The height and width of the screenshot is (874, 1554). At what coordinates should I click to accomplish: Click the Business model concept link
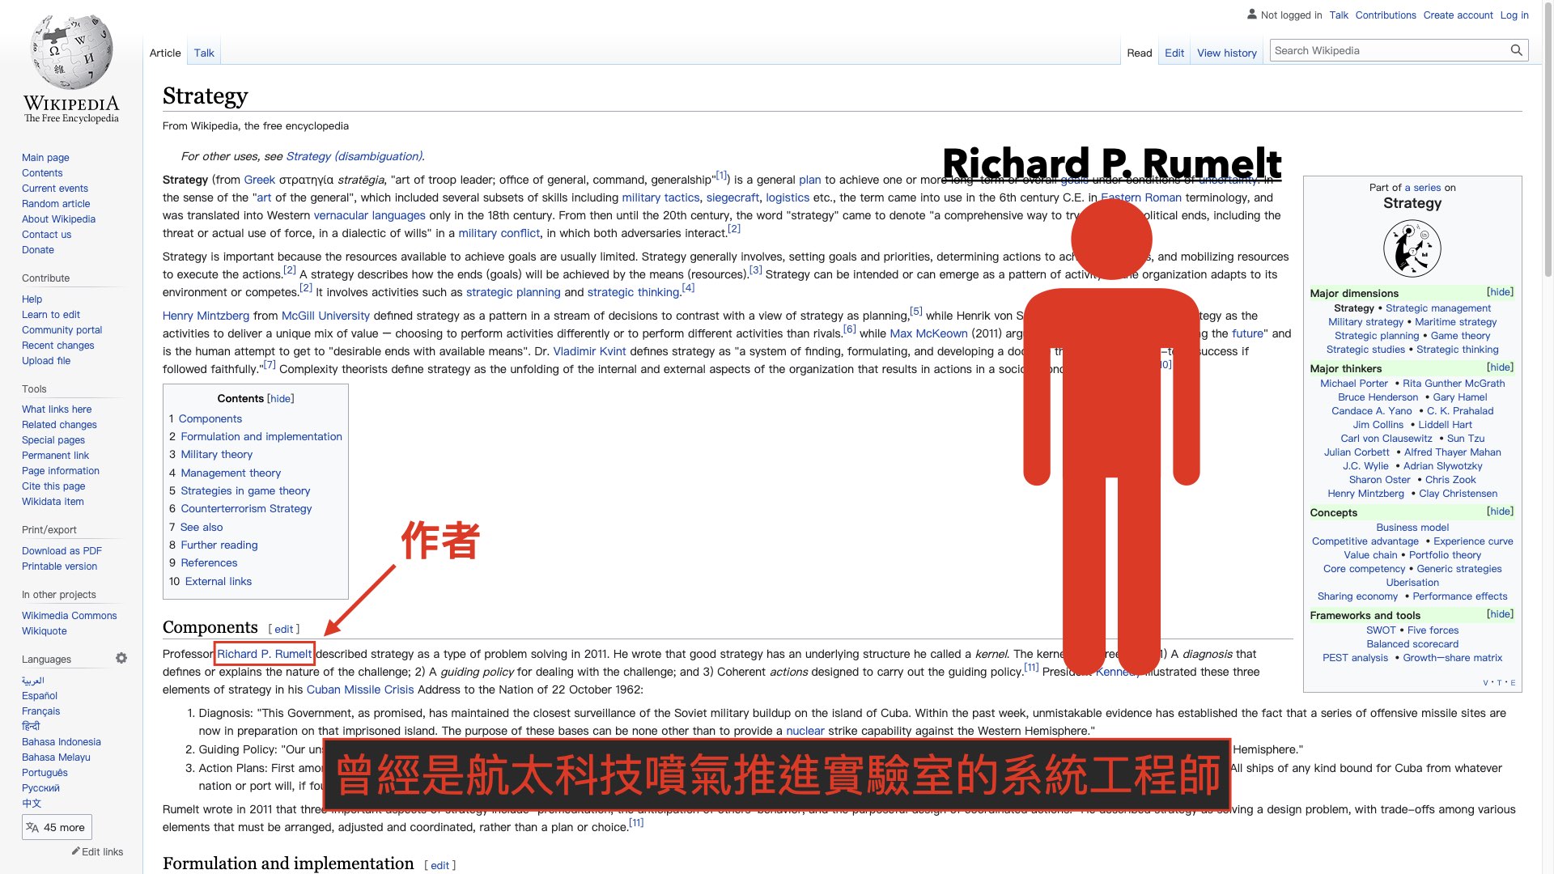click(x=1412, y=528)
